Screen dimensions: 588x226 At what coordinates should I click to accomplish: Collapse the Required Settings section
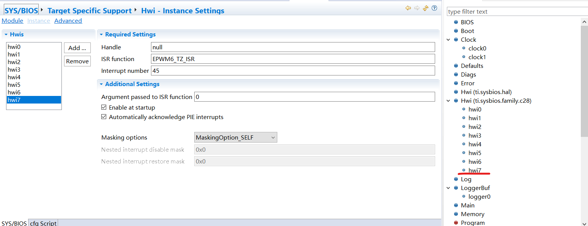101,35
